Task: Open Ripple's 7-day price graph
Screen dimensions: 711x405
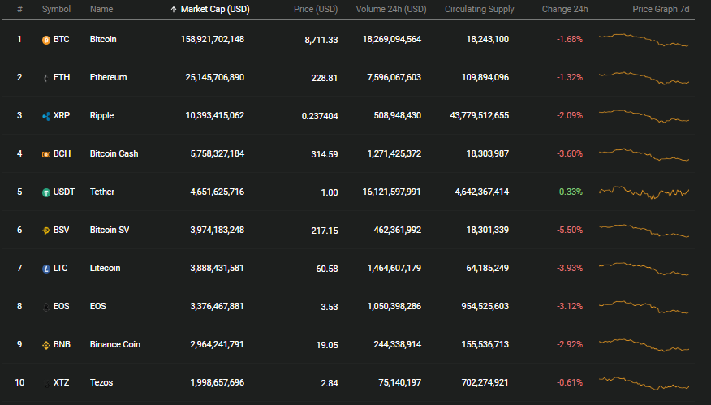Action: [644, 116]
